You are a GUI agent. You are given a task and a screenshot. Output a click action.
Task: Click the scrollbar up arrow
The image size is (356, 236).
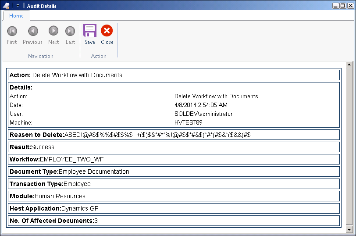349,65
